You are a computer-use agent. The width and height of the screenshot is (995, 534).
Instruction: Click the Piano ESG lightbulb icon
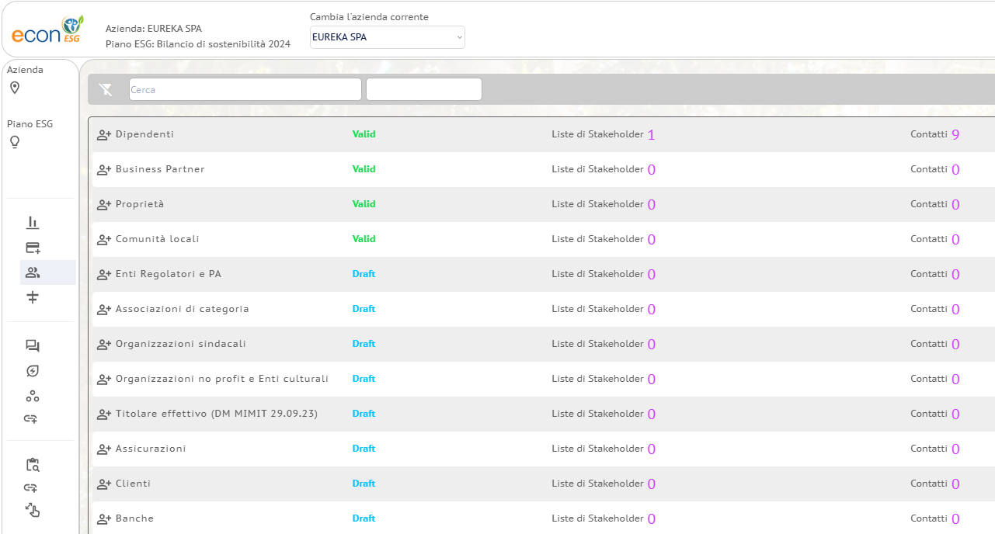tap(14, 142)
